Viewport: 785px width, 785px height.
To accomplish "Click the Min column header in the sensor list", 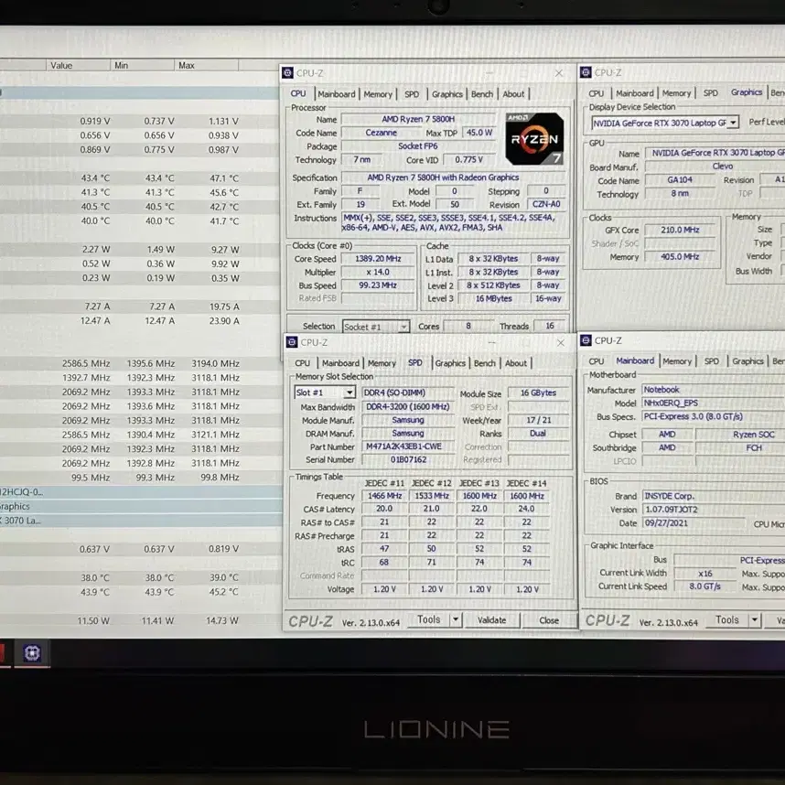I will pos(142,66).
